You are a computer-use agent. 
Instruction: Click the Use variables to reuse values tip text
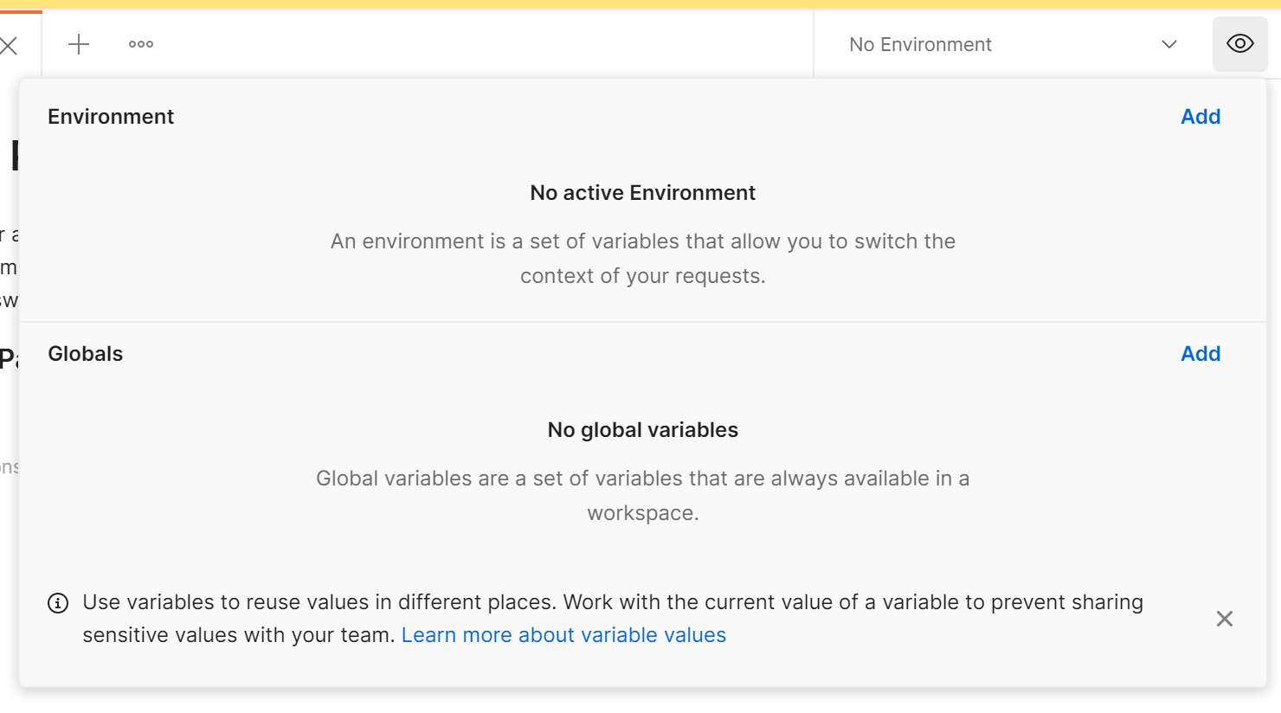[613, 619]
